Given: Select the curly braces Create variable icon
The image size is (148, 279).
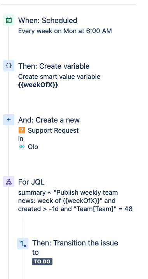Looking at the screenshot, I should [x=9, y=66].
